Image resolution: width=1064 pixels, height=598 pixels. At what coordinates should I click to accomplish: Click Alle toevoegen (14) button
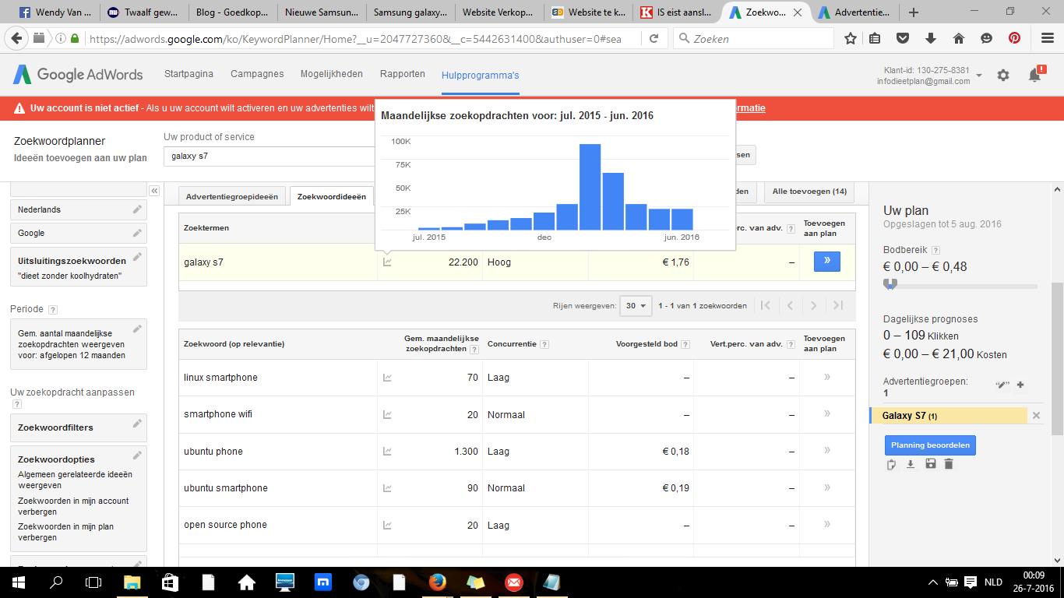pyautogui.click(x=809, y=192)
